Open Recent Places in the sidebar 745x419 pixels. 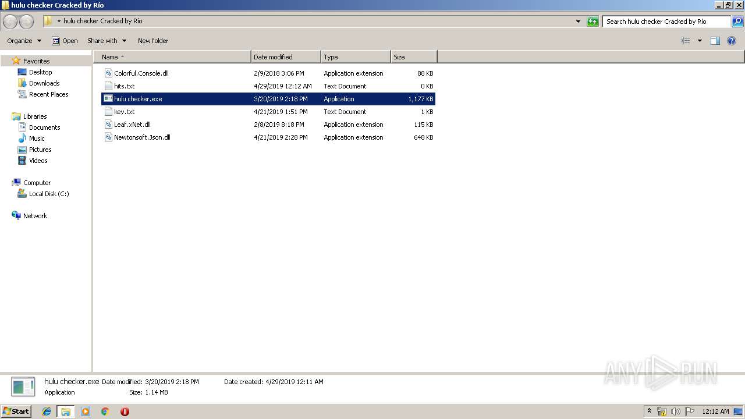pyautogui.click(x=48, y=94)
